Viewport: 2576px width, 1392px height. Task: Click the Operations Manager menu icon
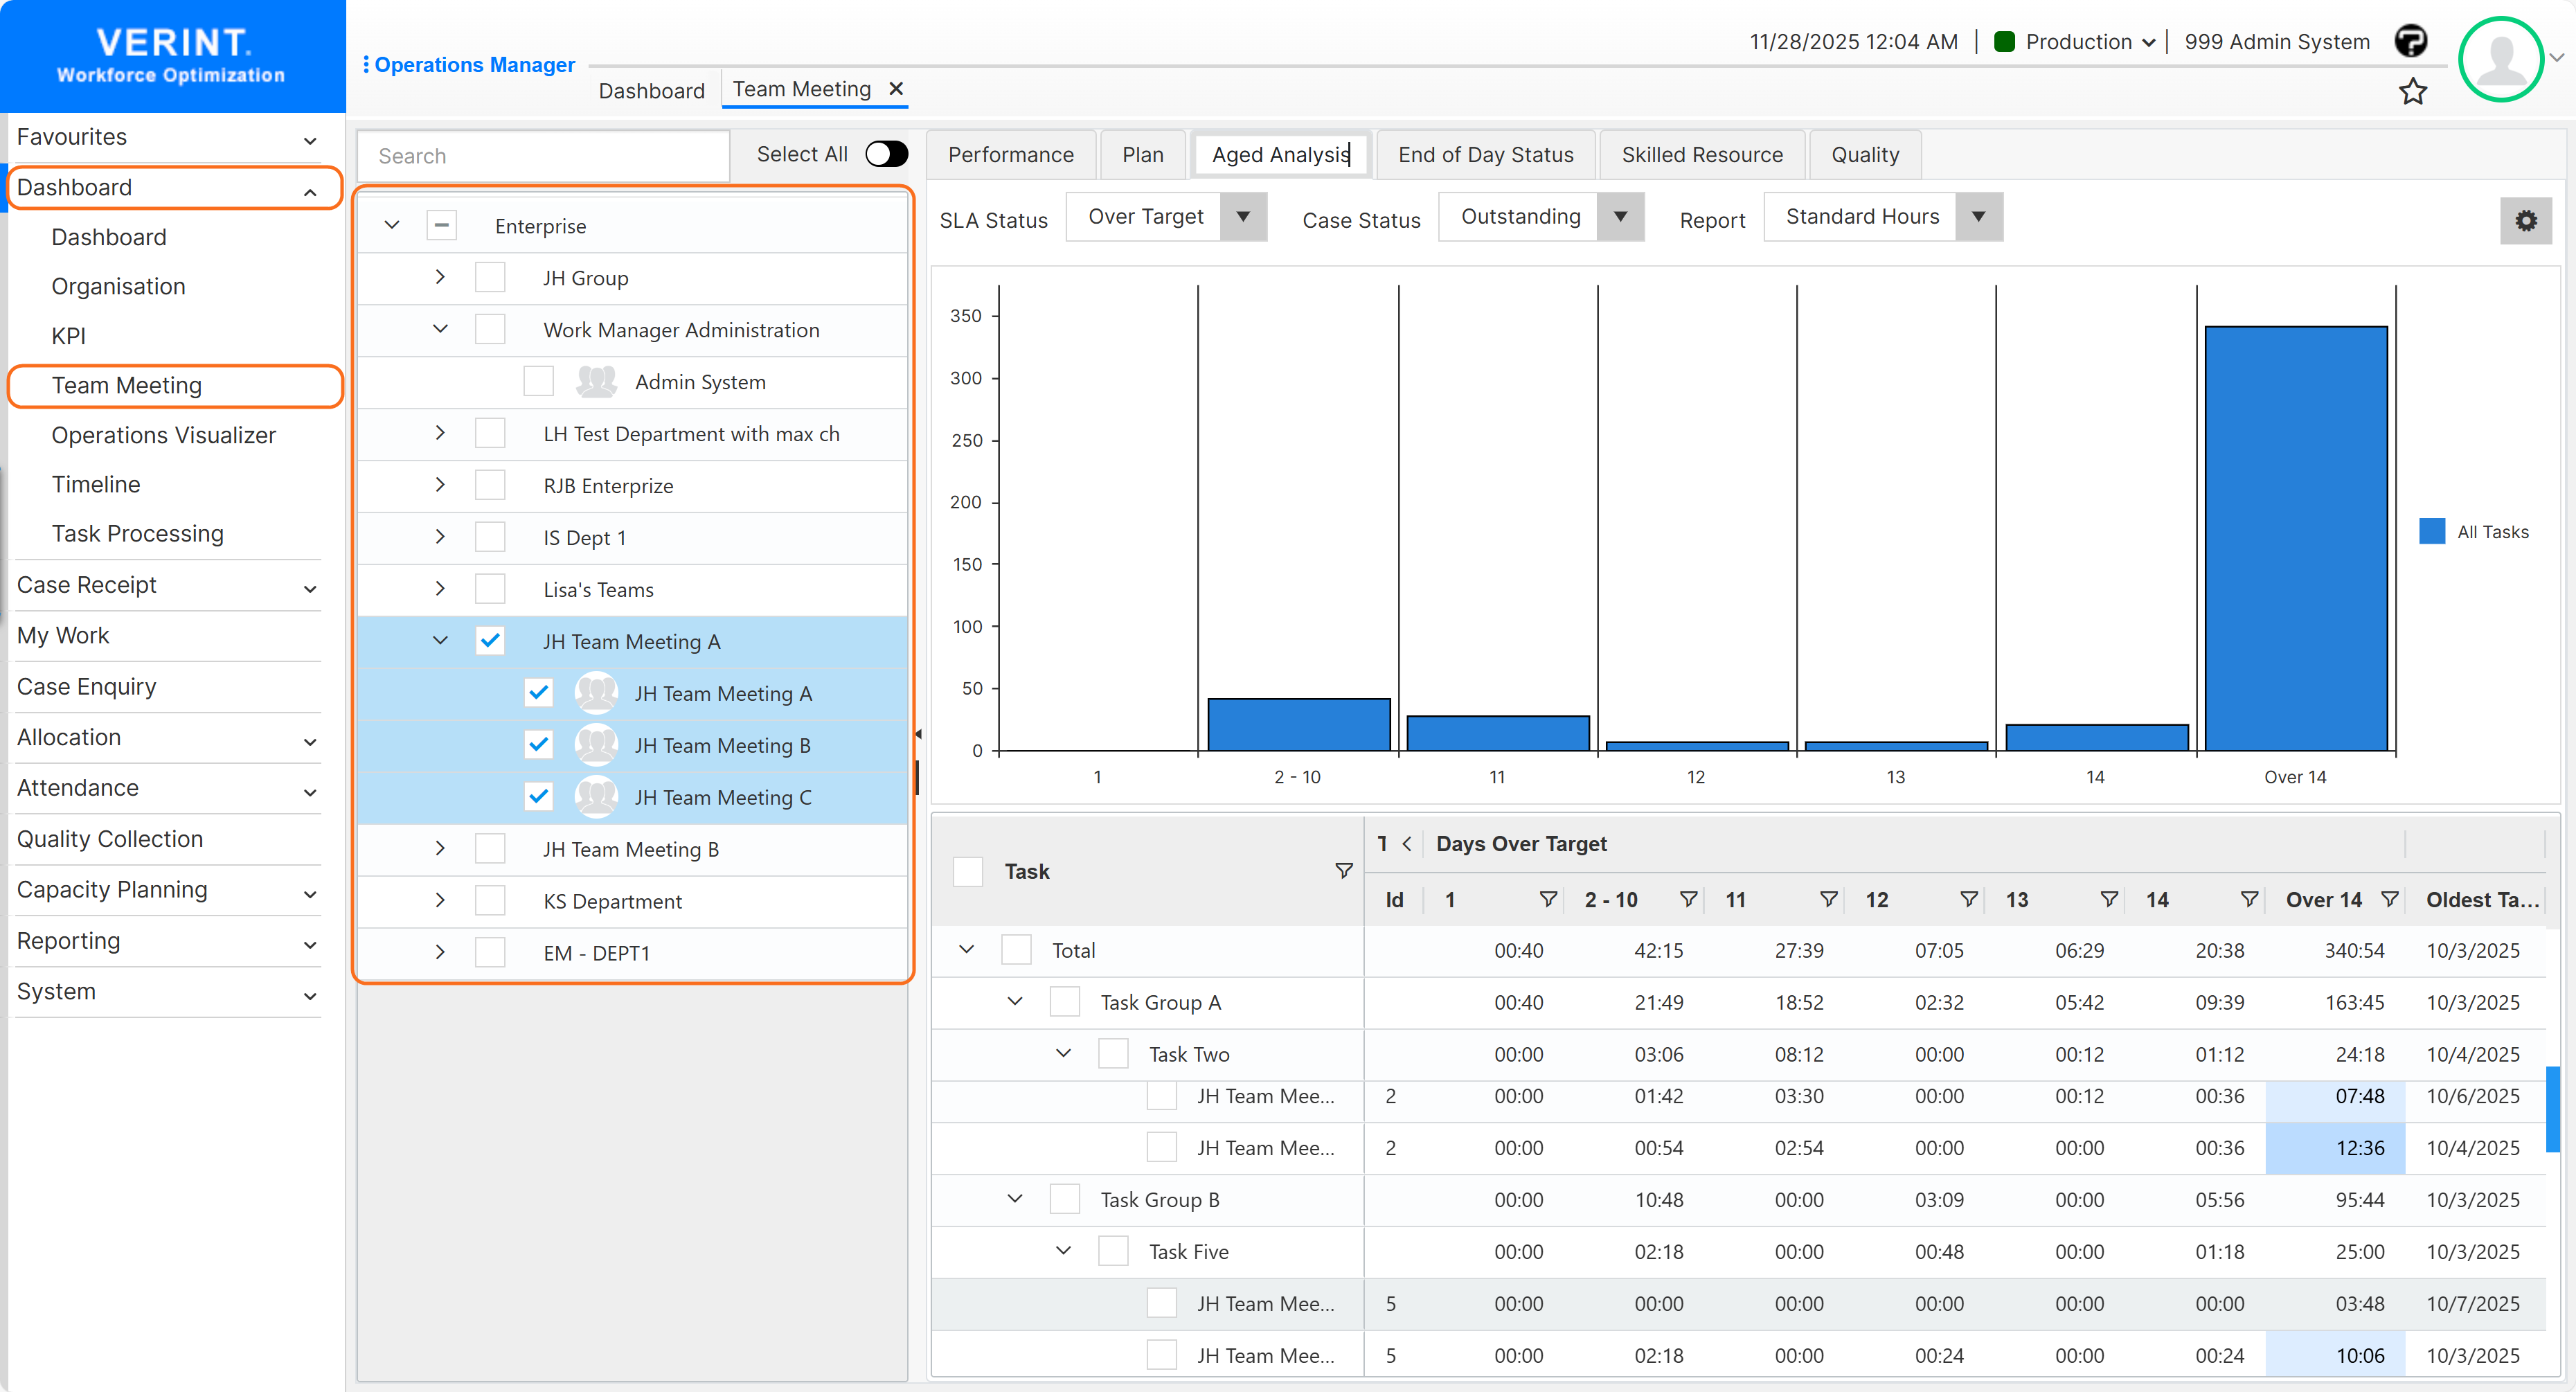pyautogui.click(x=367, y=64)
